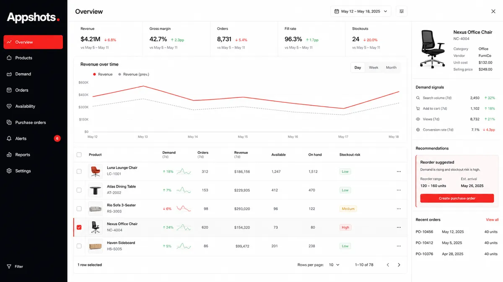Open the date range picker
503x282 pixels.
[361, 11]
